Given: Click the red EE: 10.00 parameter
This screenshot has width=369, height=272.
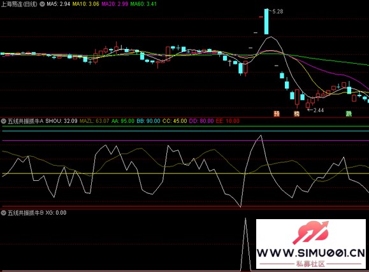Looking at the screenshot, I should [x=228, y=121].
